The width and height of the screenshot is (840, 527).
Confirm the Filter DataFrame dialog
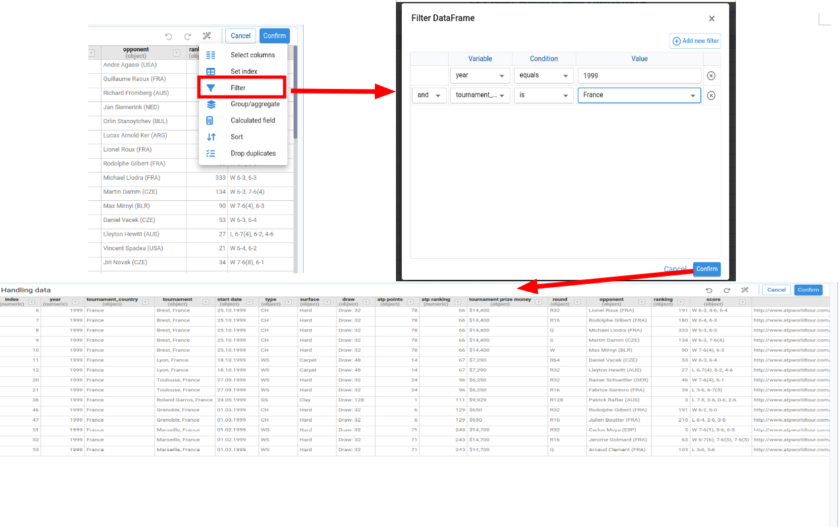tap(706, 269)
